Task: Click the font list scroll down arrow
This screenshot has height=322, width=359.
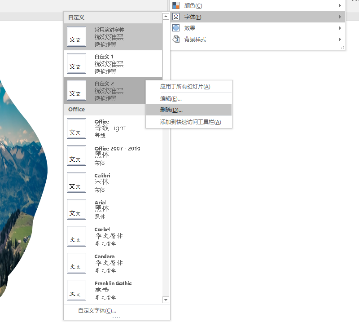Action: [x=166, y=300]
